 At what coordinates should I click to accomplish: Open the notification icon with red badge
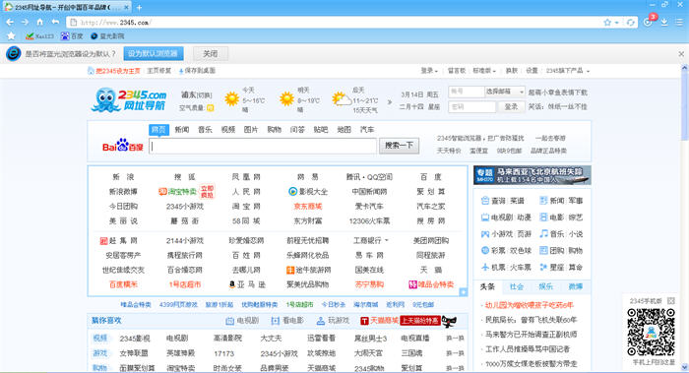point(649,21)
